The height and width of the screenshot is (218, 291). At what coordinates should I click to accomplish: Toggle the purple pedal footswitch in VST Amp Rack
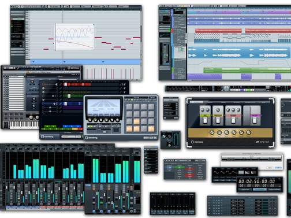tap(255, 121)
